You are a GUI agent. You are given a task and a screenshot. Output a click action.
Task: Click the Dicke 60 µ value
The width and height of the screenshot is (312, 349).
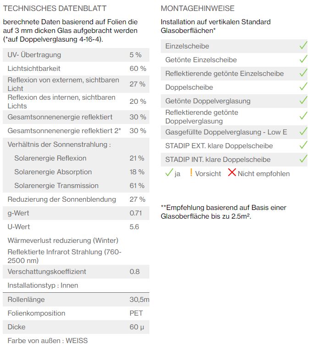(137, 327)
